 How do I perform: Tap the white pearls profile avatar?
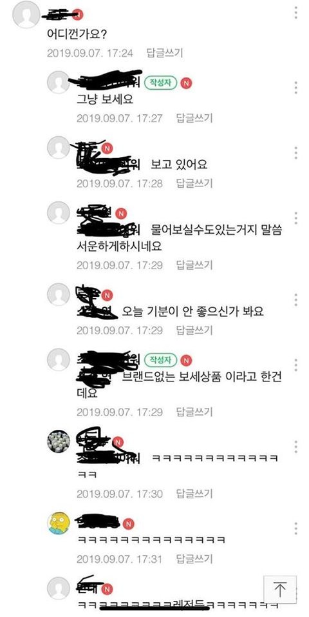tap(59, 441)
